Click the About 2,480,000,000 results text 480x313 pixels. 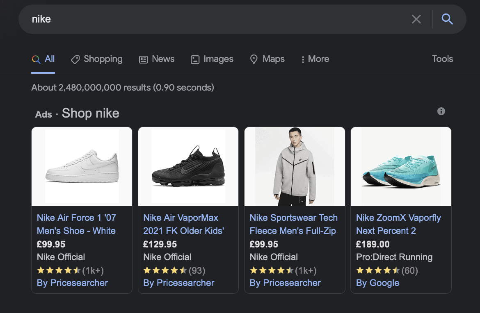click(123, 88)
